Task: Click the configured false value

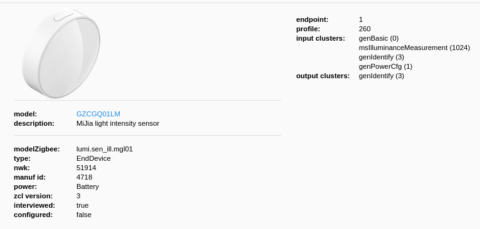Action: click(84, 215)
